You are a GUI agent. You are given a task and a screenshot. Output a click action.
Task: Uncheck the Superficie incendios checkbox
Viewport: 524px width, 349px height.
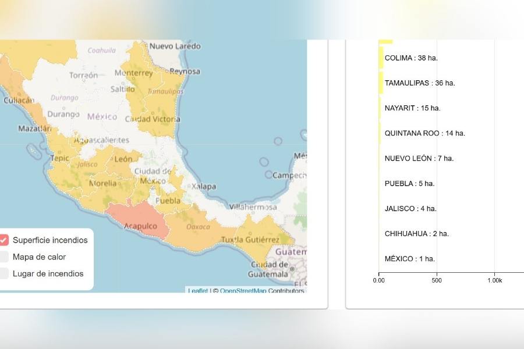(x=3, y=240)
